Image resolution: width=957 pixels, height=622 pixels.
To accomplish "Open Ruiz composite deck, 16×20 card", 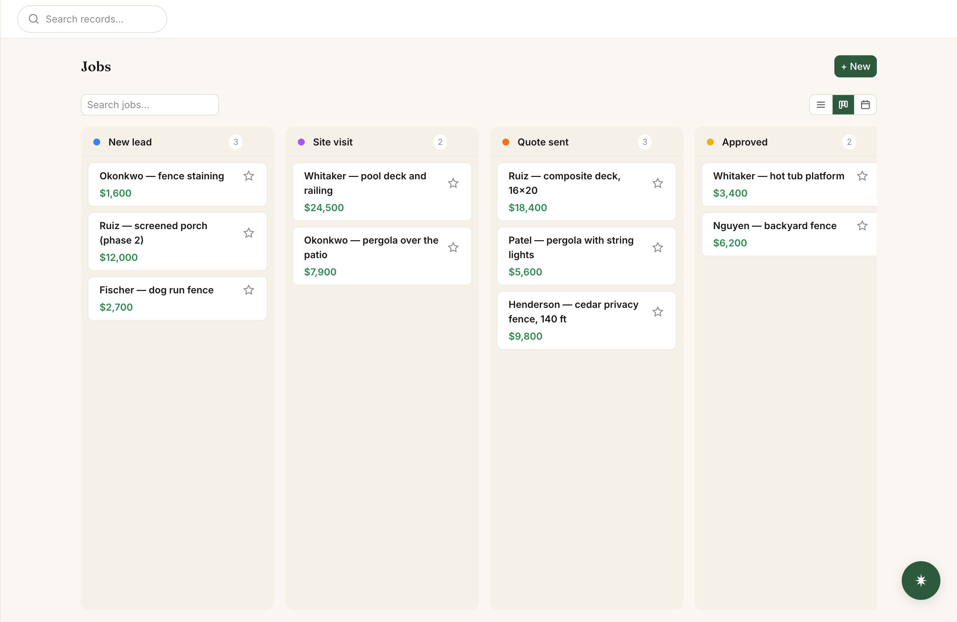I will click(586, 192).
